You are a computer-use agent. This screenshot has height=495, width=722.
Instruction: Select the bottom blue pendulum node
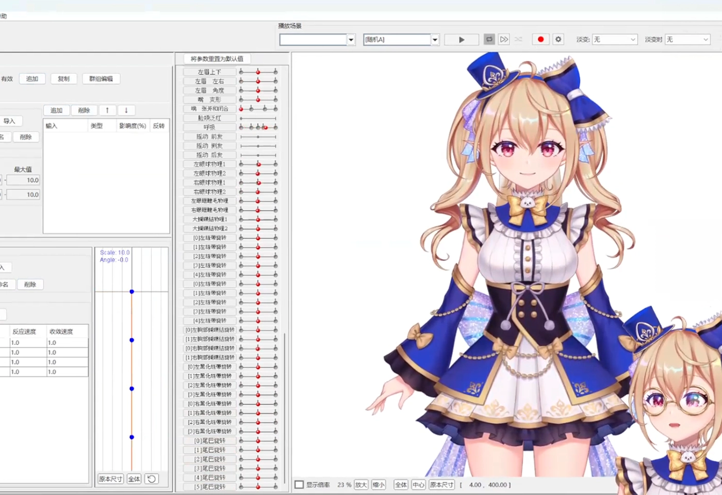(x=132, y=437)
